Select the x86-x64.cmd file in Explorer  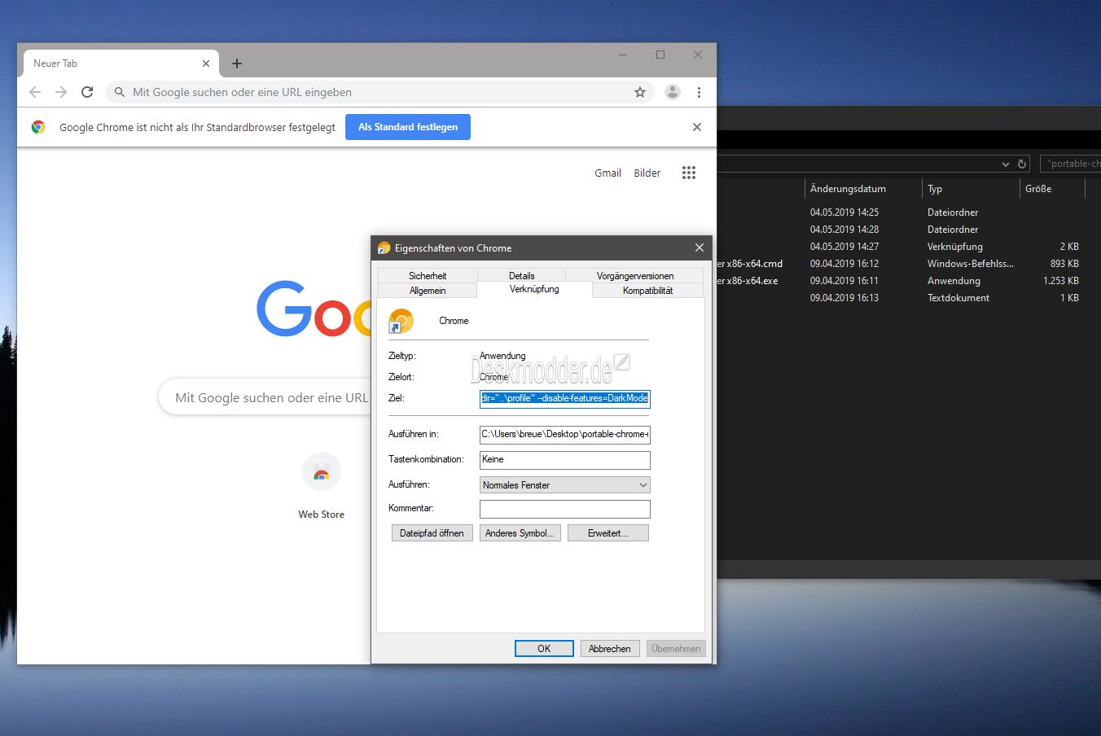pyautogui.click(x=901, y=264)
